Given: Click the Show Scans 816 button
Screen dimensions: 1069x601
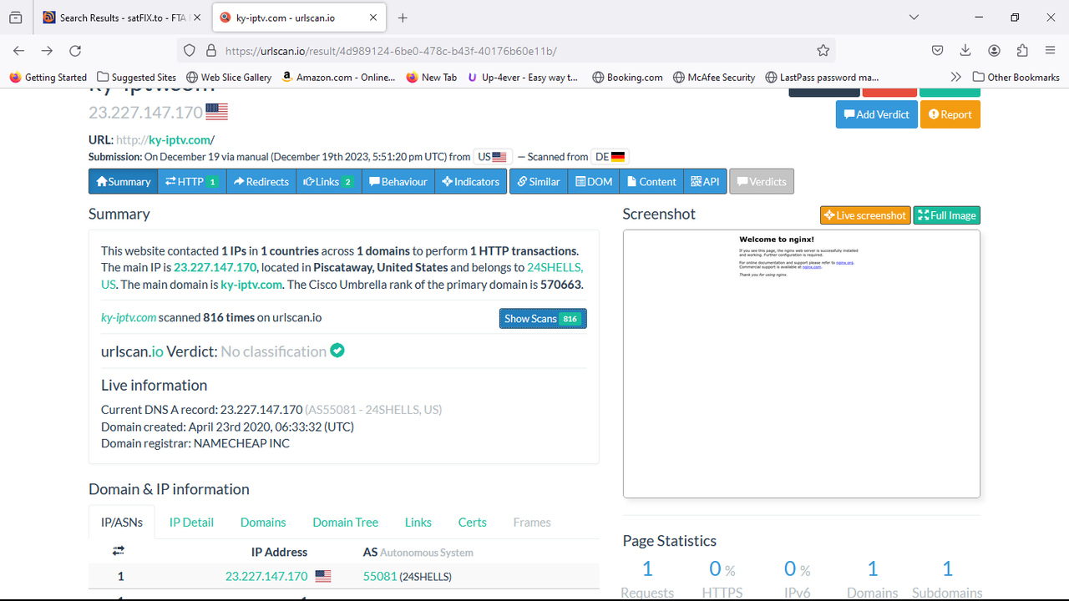Looking at the screenshot, I should coord(543,318).
